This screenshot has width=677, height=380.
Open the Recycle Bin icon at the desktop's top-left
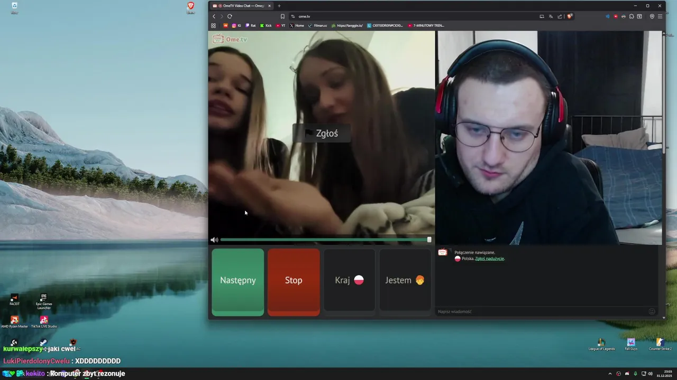click(x=14, y=8)
